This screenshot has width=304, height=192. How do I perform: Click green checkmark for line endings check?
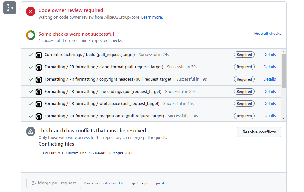[31, 92]
